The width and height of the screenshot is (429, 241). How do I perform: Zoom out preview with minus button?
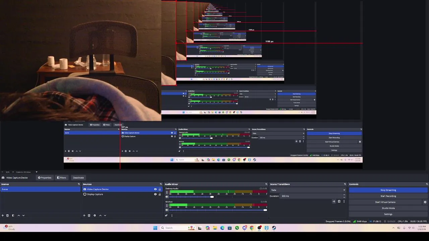click(2, 172)
